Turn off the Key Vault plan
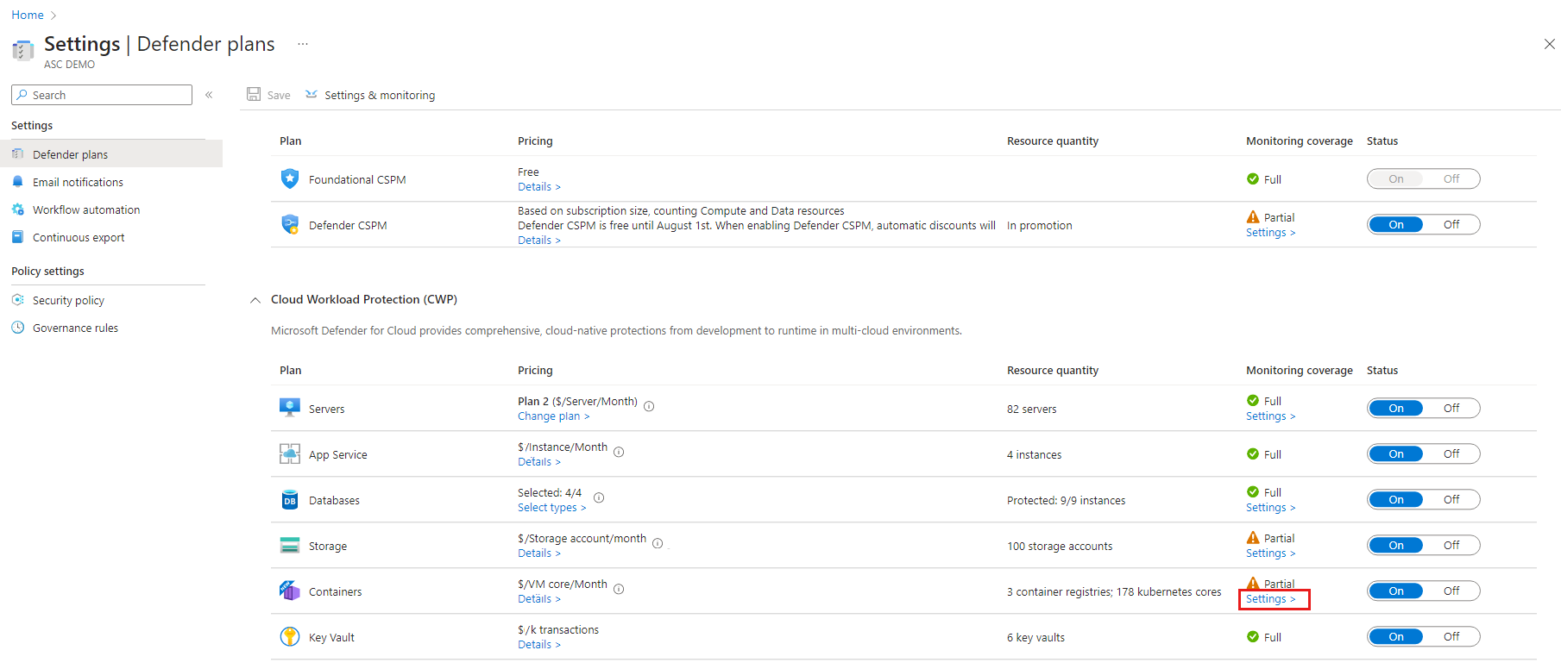The image size is (1561, 669). point(1451,636)
